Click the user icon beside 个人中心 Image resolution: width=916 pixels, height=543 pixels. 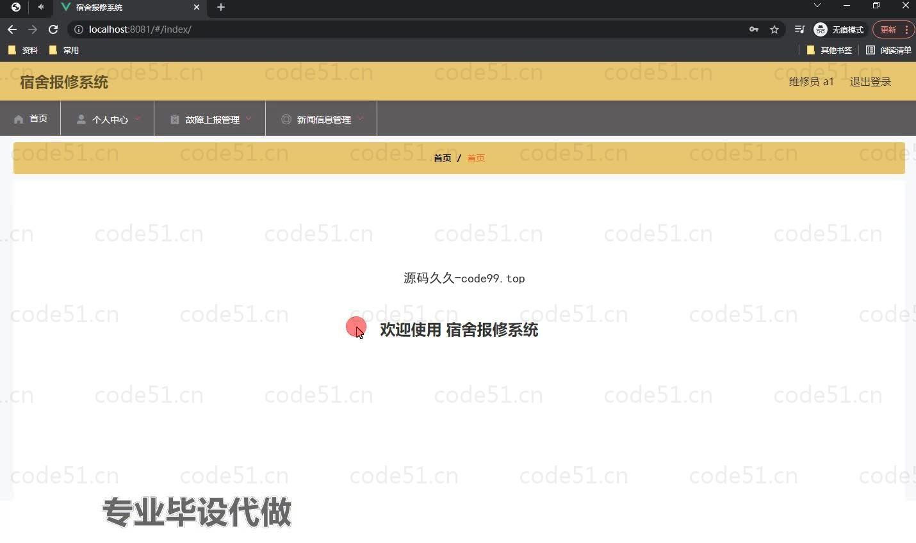coord(81,119)
